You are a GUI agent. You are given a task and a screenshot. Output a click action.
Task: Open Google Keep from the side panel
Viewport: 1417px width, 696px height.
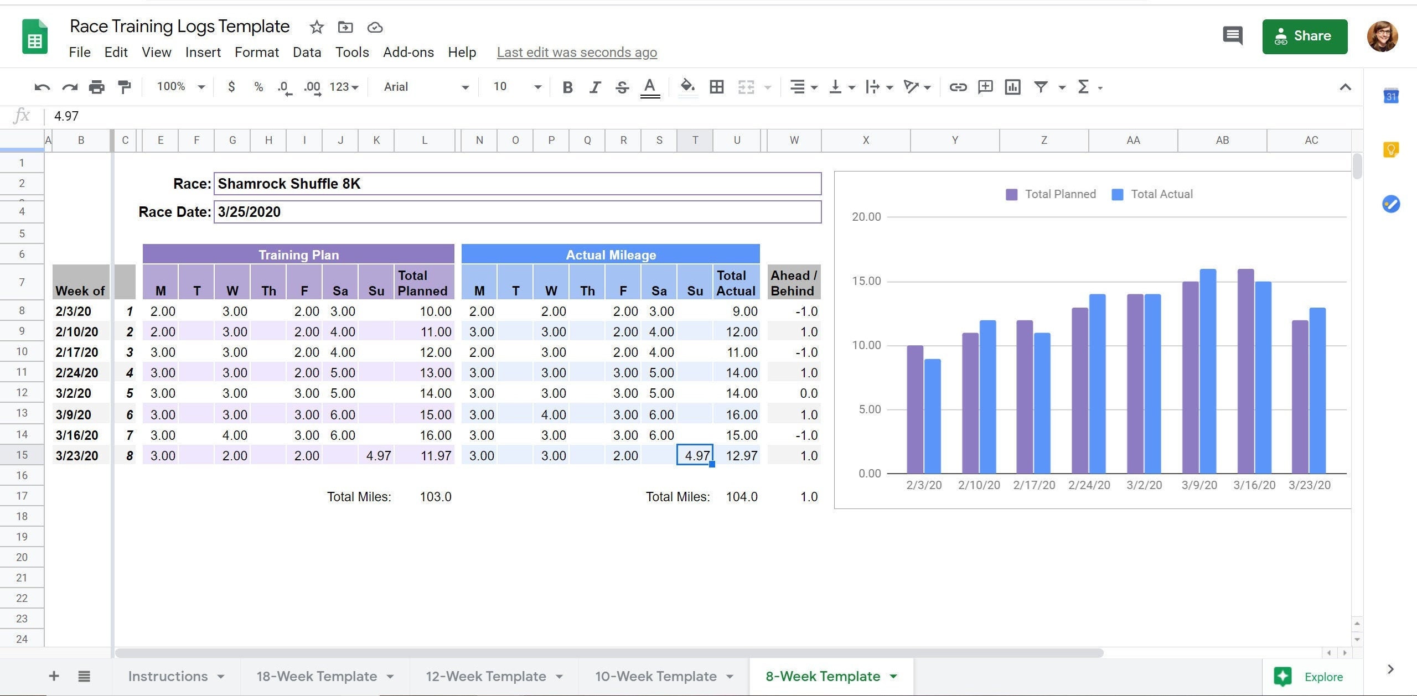point(1391,148)
